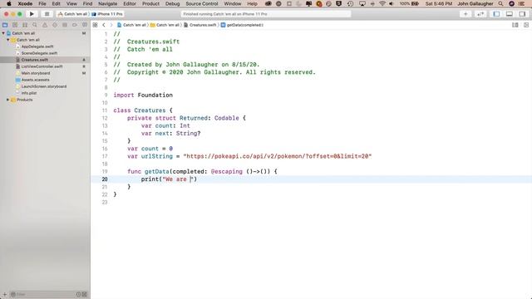This screenshot has height=299, width=532.
Task: Open the Apple menu
Action: click(9, 3)
